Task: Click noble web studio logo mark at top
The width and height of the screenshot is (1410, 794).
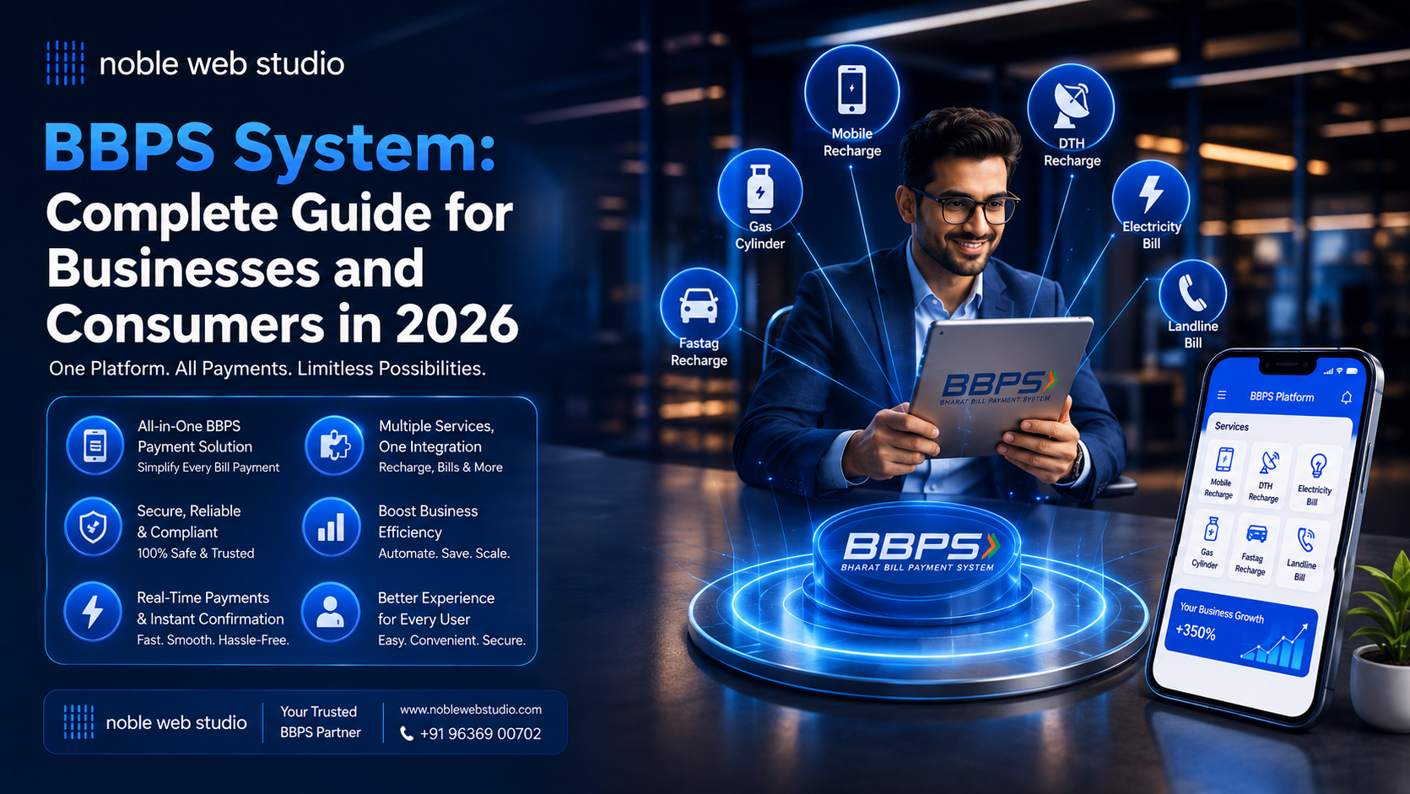Action: (65, 63)
